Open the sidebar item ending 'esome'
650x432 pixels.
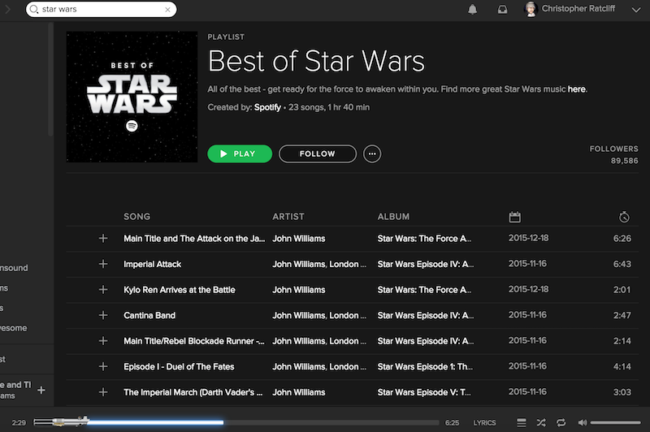(13, 328)
